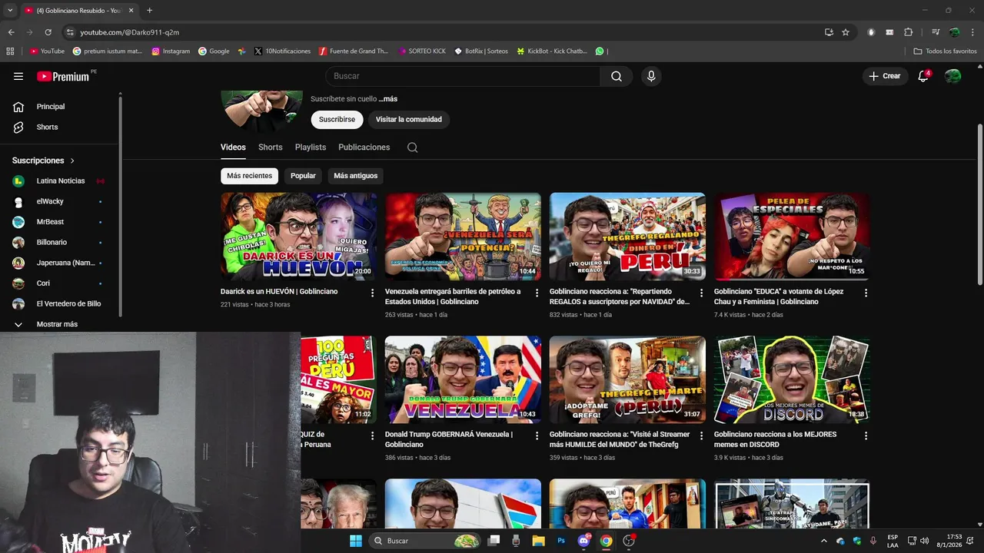Play the PELEA DE ESPECIALES thumbnail video
The image size is (984, 553).
click(x=792, y=237)
